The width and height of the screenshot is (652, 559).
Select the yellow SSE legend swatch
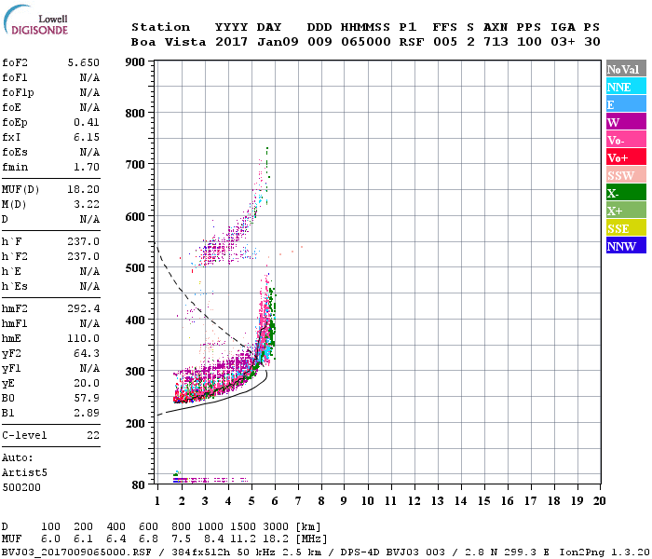pyautogui.click(x=625, y=228)
